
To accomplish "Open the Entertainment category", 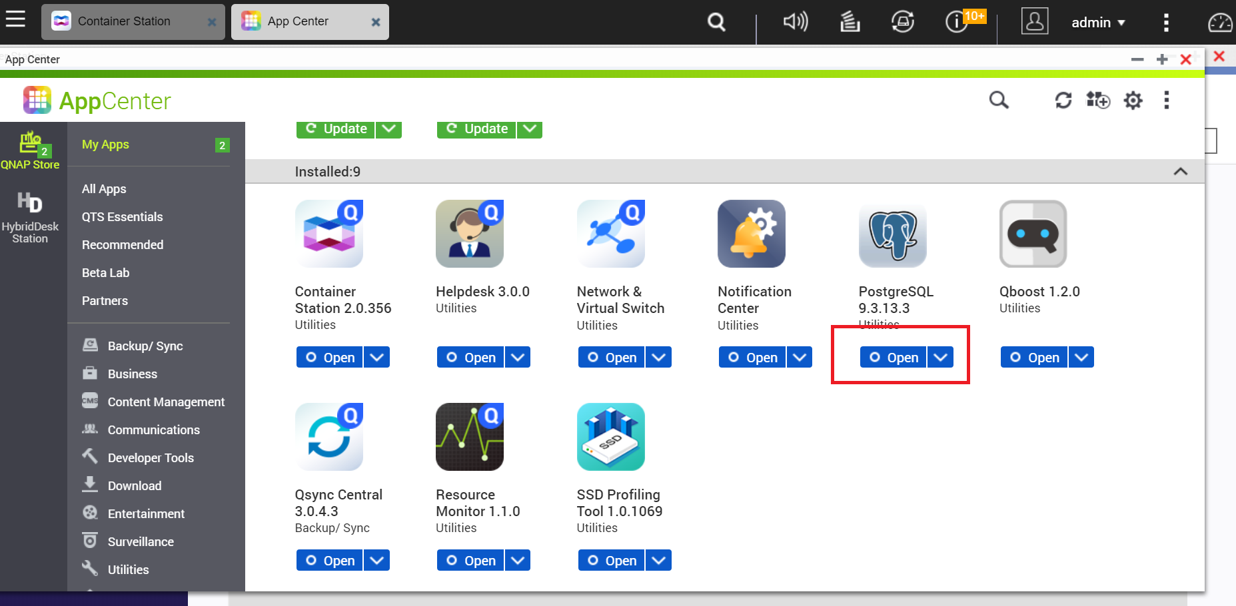I will 147,514.
